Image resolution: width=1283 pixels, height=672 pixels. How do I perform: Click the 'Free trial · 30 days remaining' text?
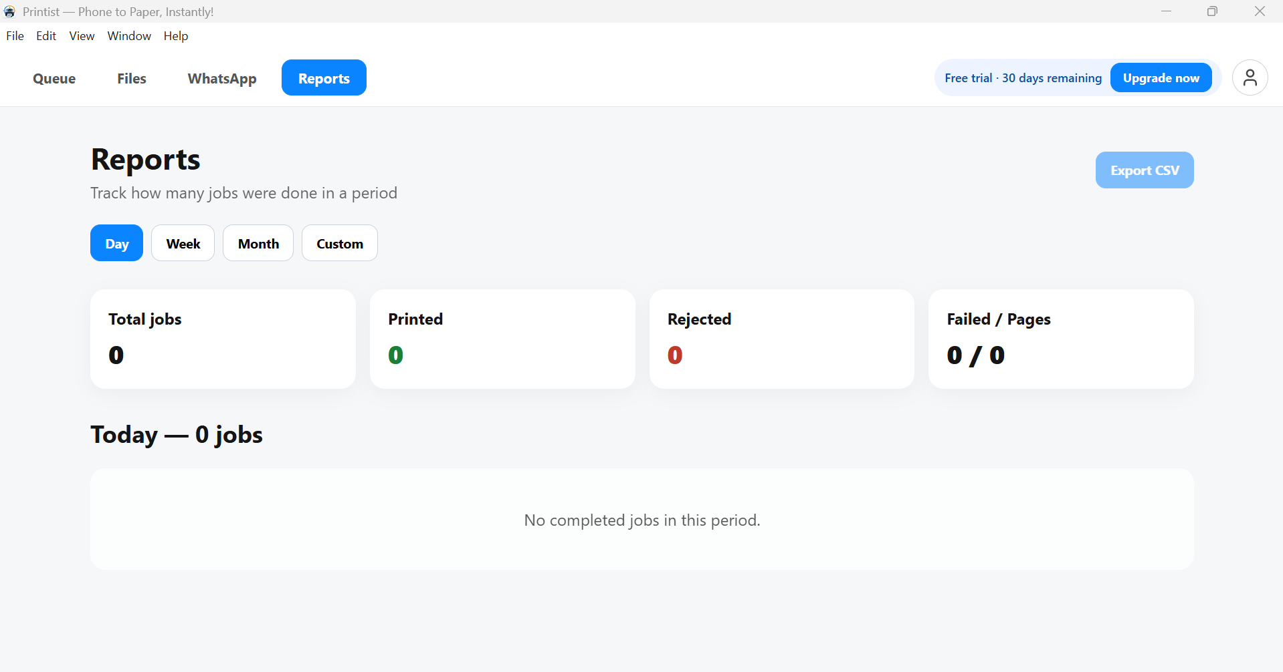[x=1023, y=78]
